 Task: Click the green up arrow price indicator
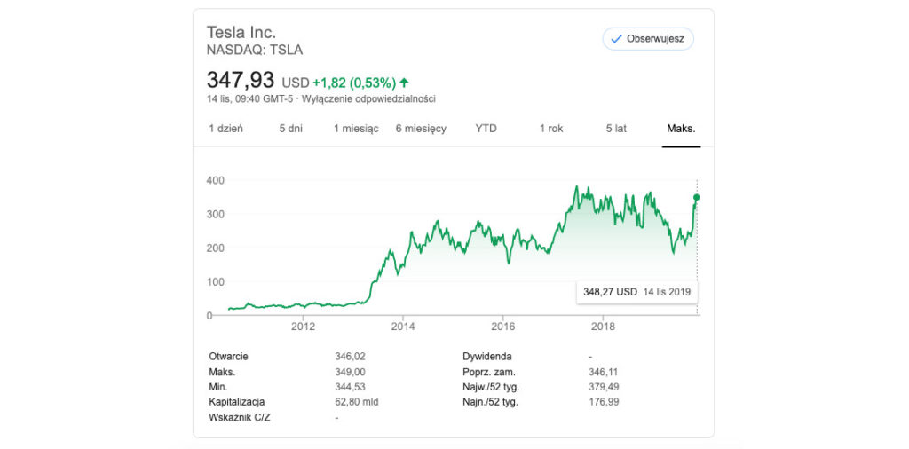point(404,83)
